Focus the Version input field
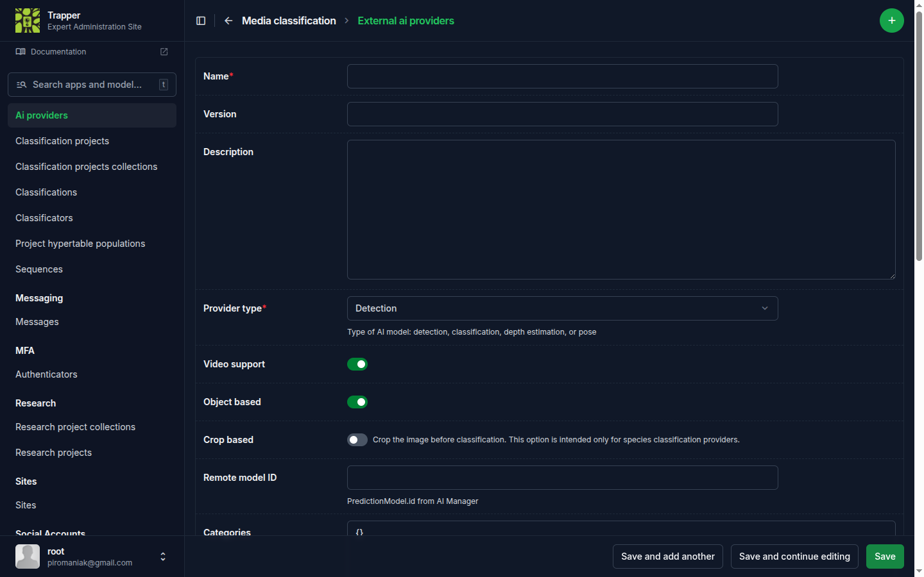 point(562,114)
